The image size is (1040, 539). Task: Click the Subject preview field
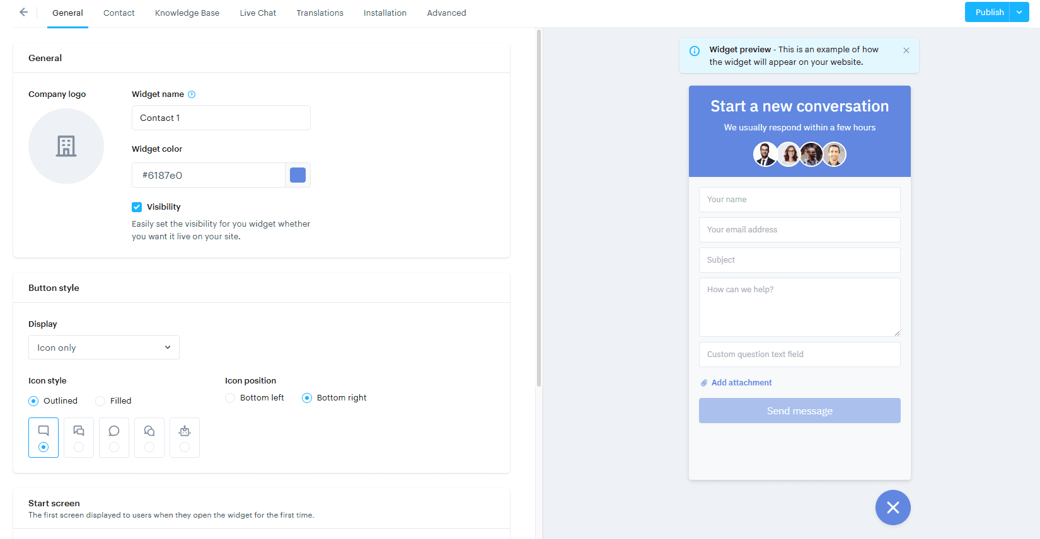[x=800, y=260]
